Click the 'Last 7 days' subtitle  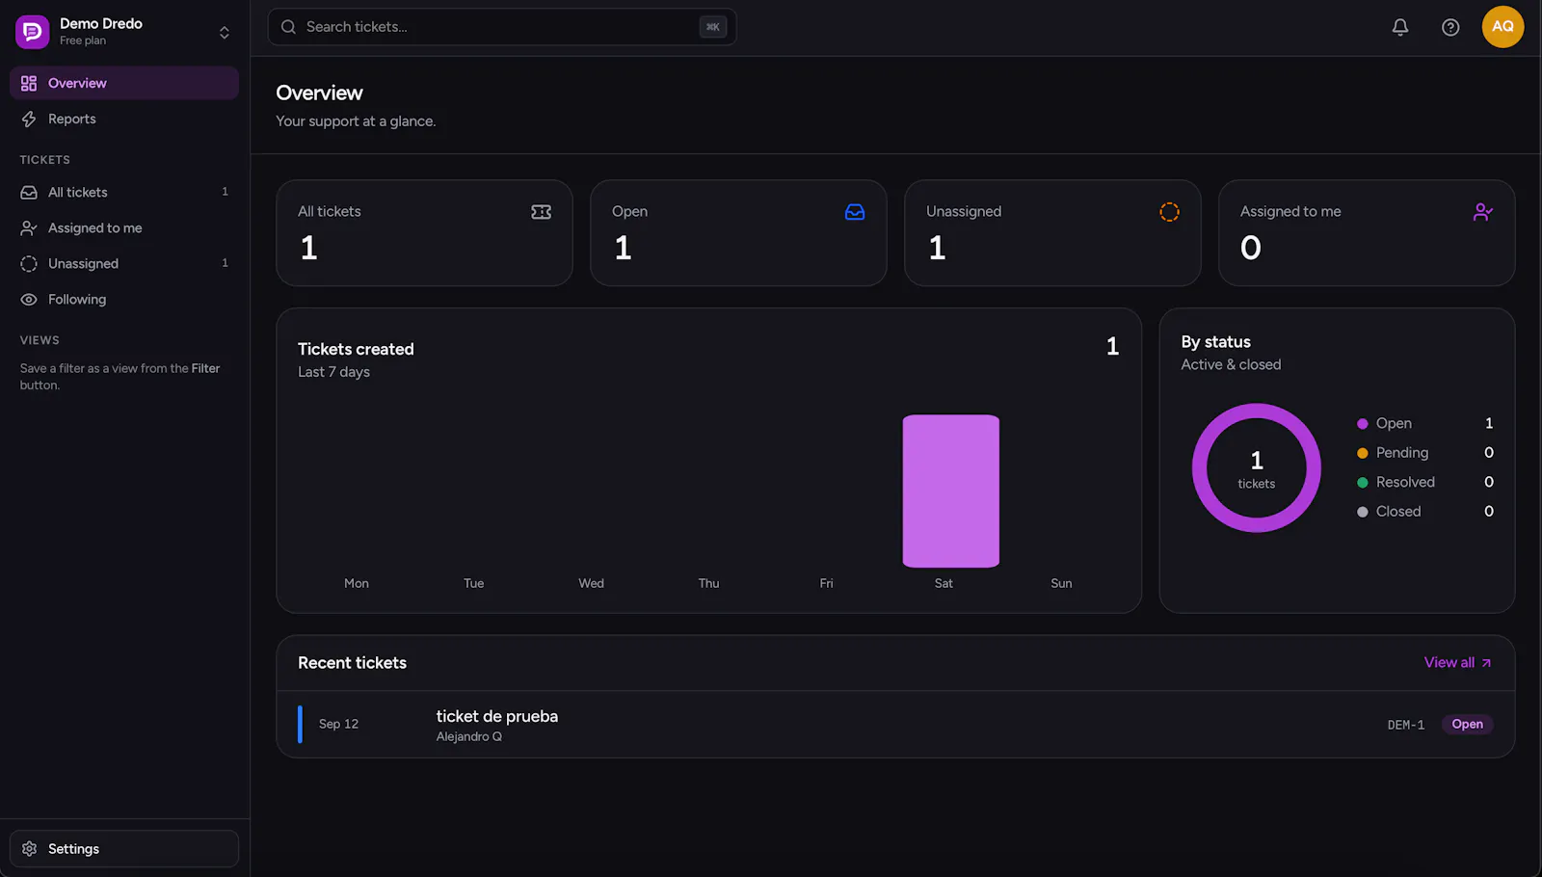333,372
